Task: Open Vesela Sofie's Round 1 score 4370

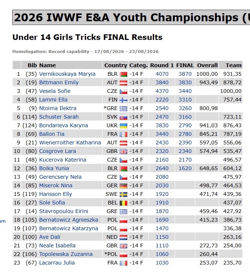Action: 162,91
